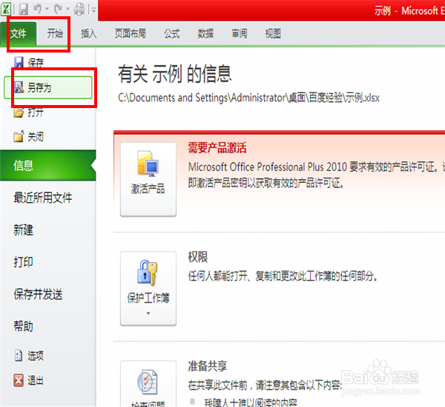The height and width of the screenshot is (407, 445).
Task: Switch to the 插入 (Insert) tab
Action: [x=88, y=34]
